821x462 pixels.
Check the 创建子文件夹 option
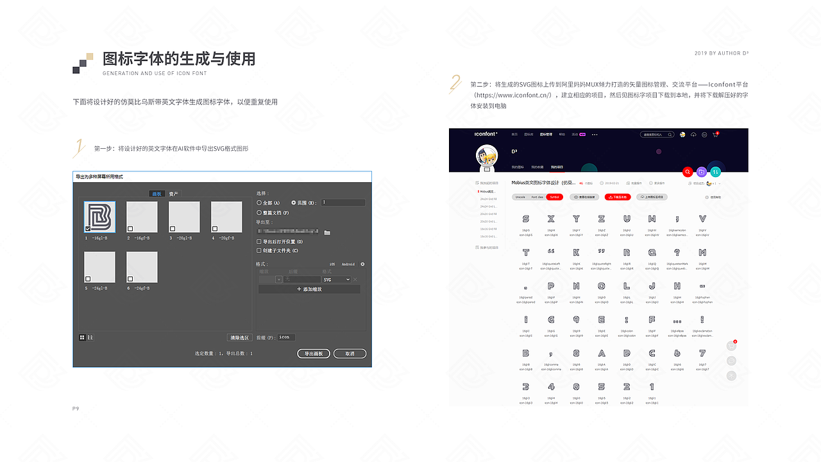[259, 250]
